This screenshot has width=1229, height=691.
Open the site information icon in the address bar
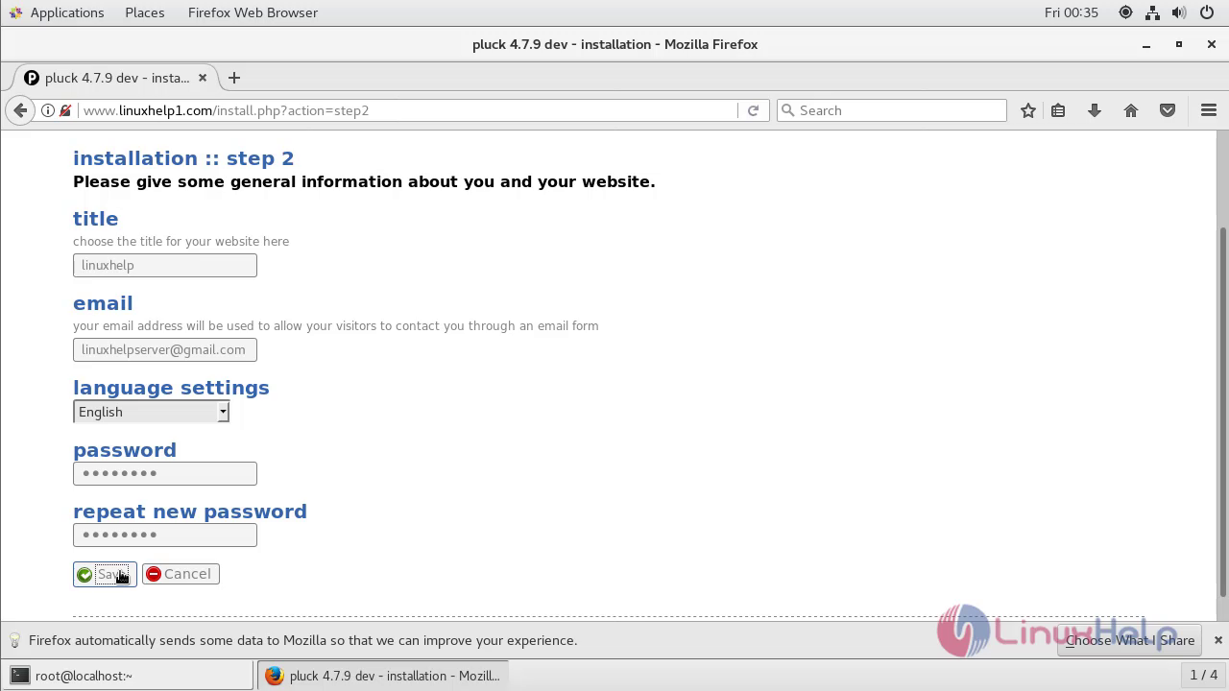click(x=47, y=110)
